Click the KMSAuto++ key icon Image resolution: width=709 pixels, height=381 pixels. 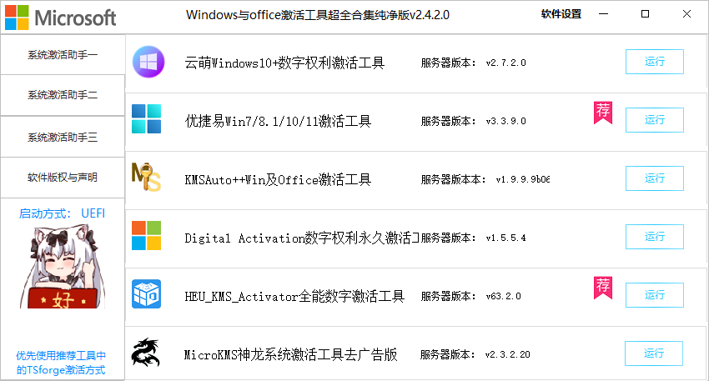coord(147,178)
